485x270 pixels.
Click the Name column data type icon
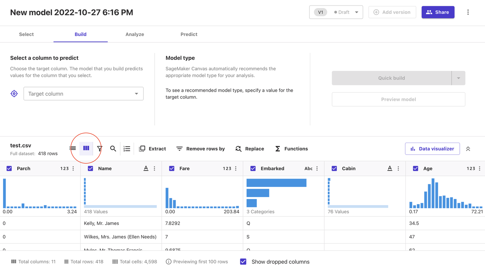tap(146, 168)
